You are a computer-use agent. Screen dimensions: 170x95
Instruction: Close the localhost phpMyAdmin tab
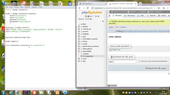pos(135,4)
